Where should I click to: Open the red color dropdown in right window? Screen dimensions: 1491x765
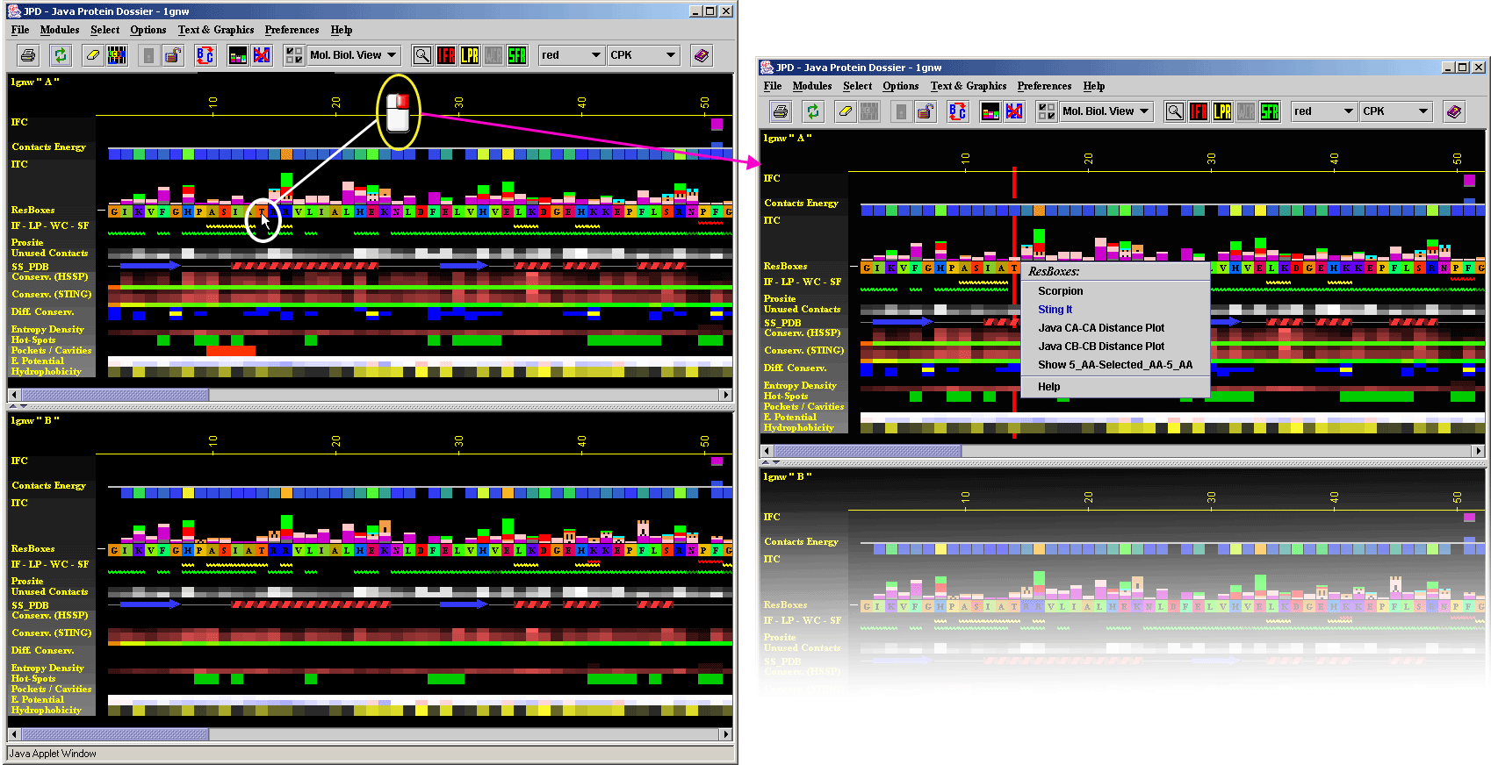pos(1324,111)
